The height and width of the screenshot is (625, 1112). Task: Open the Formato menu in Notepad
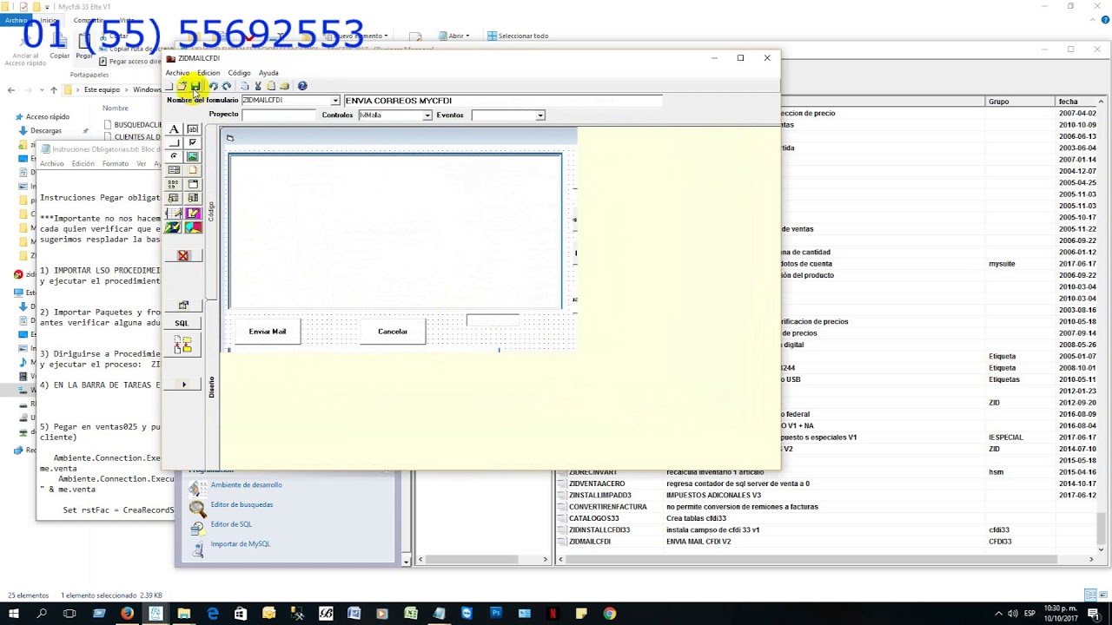(115, 163)
